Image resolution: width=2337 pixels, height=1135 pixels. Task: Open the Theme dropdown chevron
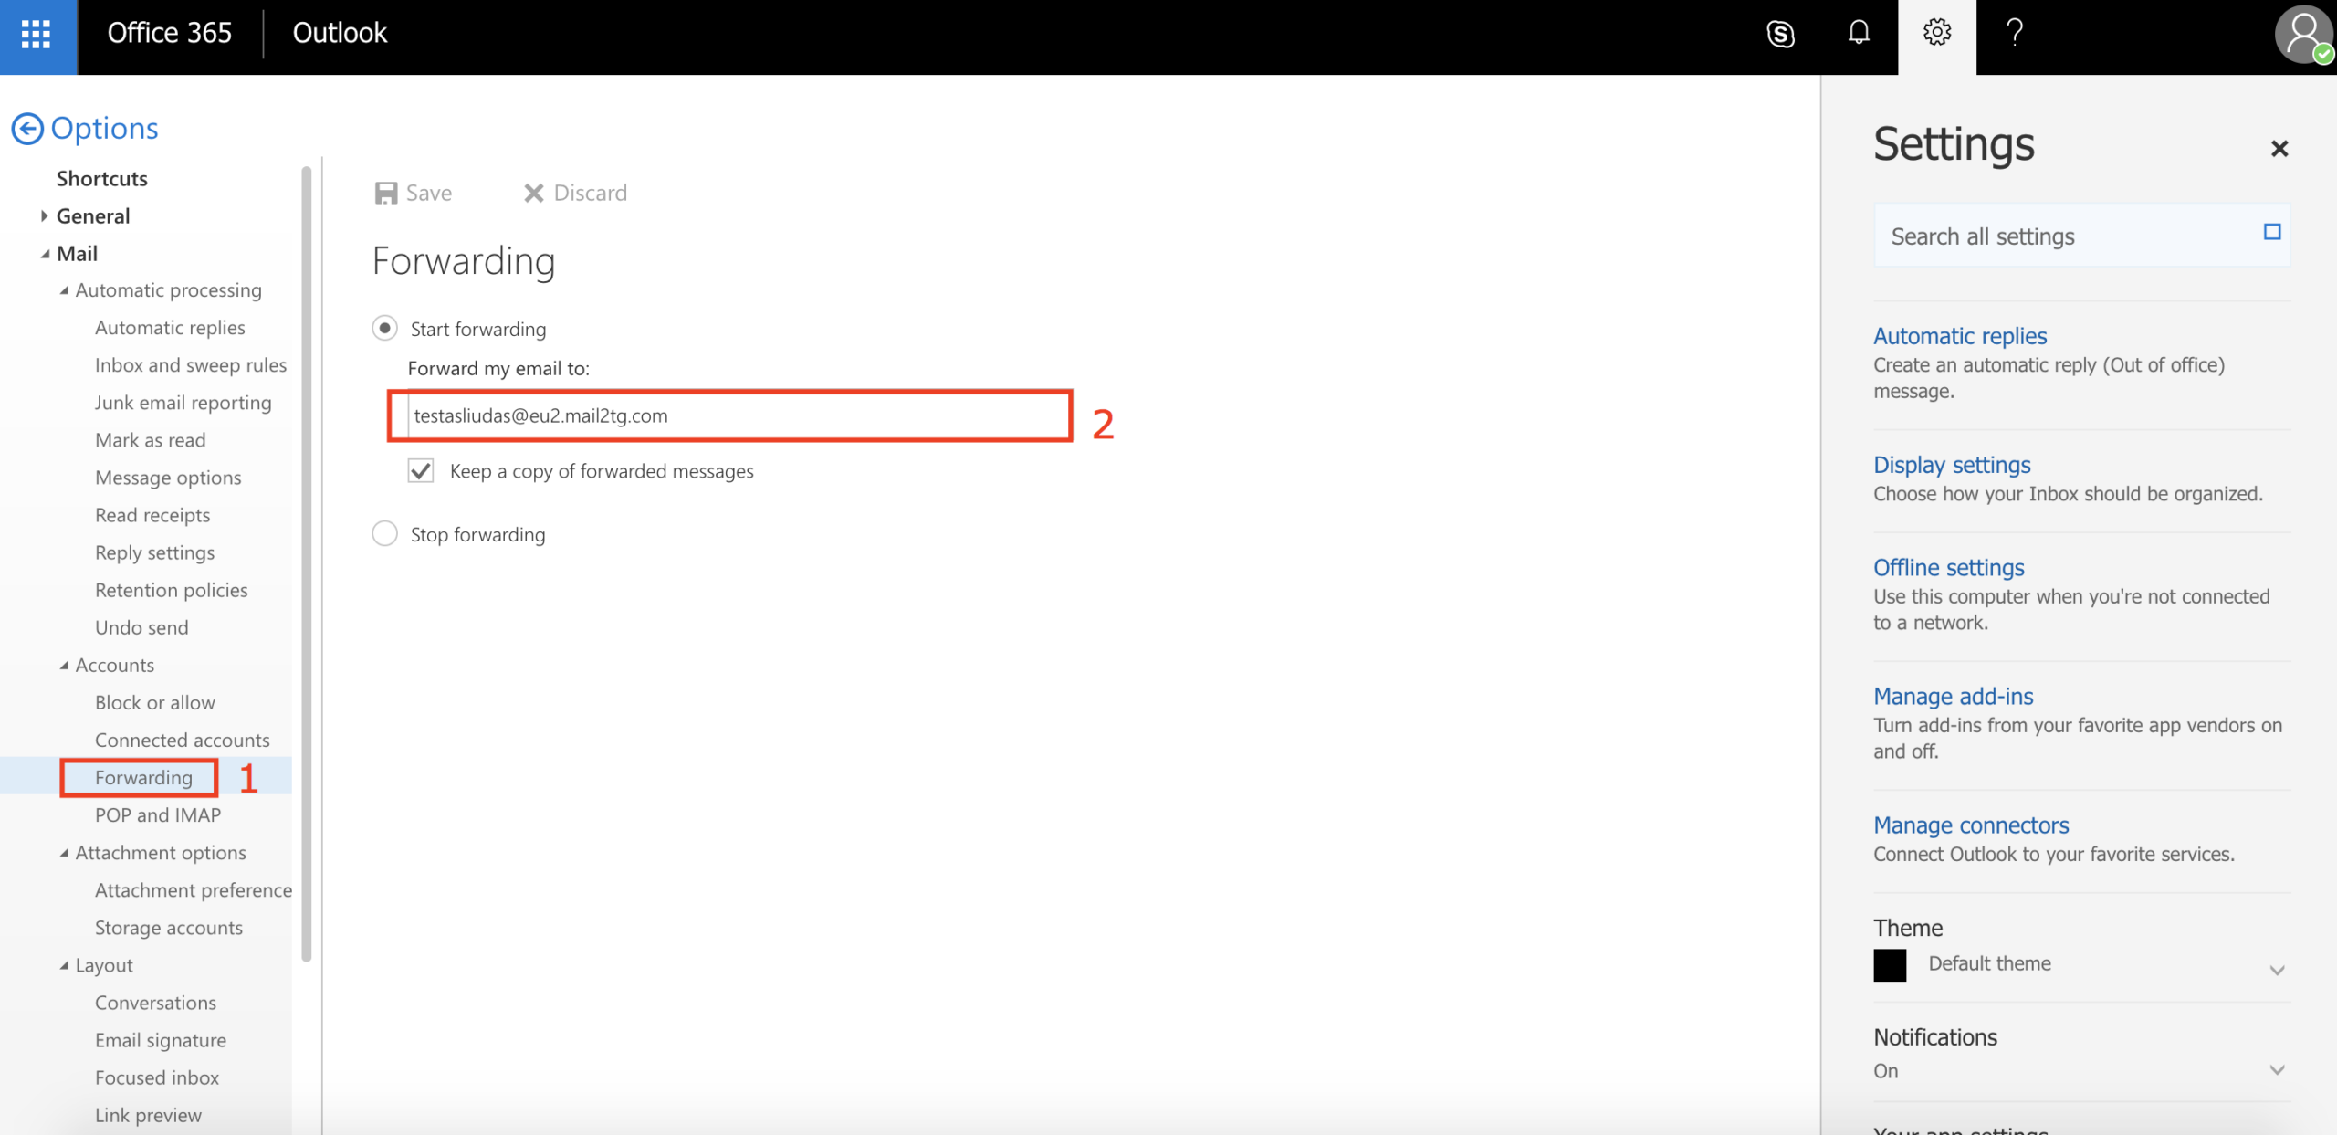(2277, 970)
